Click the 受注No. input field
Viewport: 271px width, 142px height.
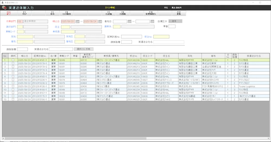(161, 37)
